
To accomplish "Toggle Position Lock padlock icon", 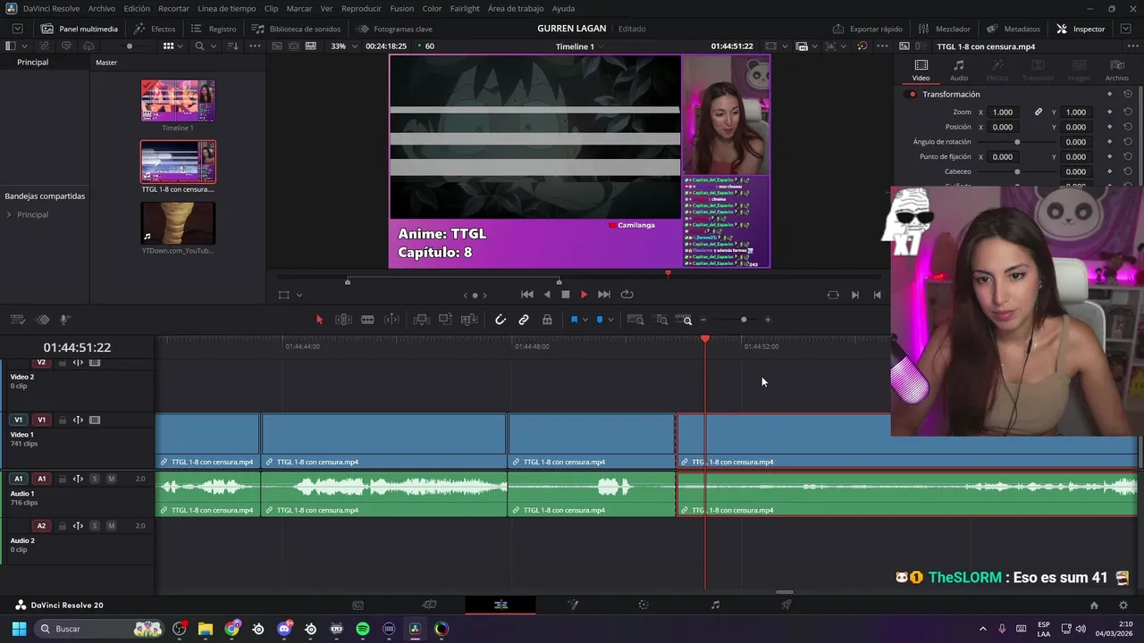I will point(547,320).
